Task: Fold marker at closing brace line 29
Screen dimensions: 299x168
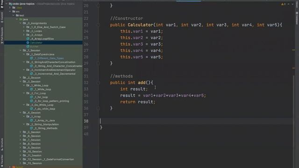Action: pyautogui.click(x=99, y=63)
